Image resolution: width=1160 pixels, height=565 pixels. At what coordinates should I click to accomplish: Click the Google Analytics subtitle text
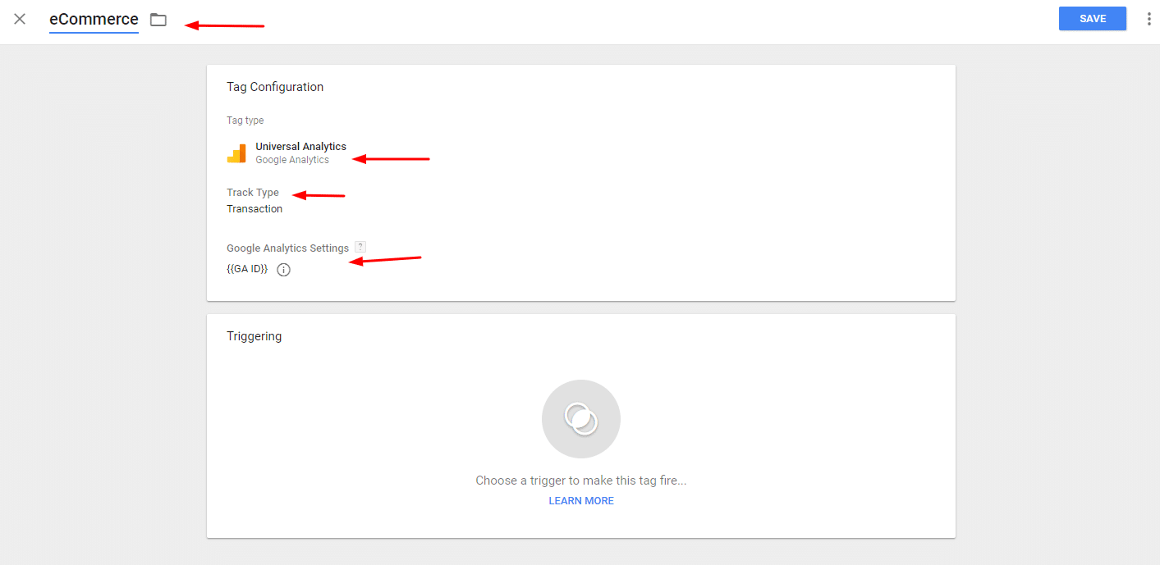point(292,160)
